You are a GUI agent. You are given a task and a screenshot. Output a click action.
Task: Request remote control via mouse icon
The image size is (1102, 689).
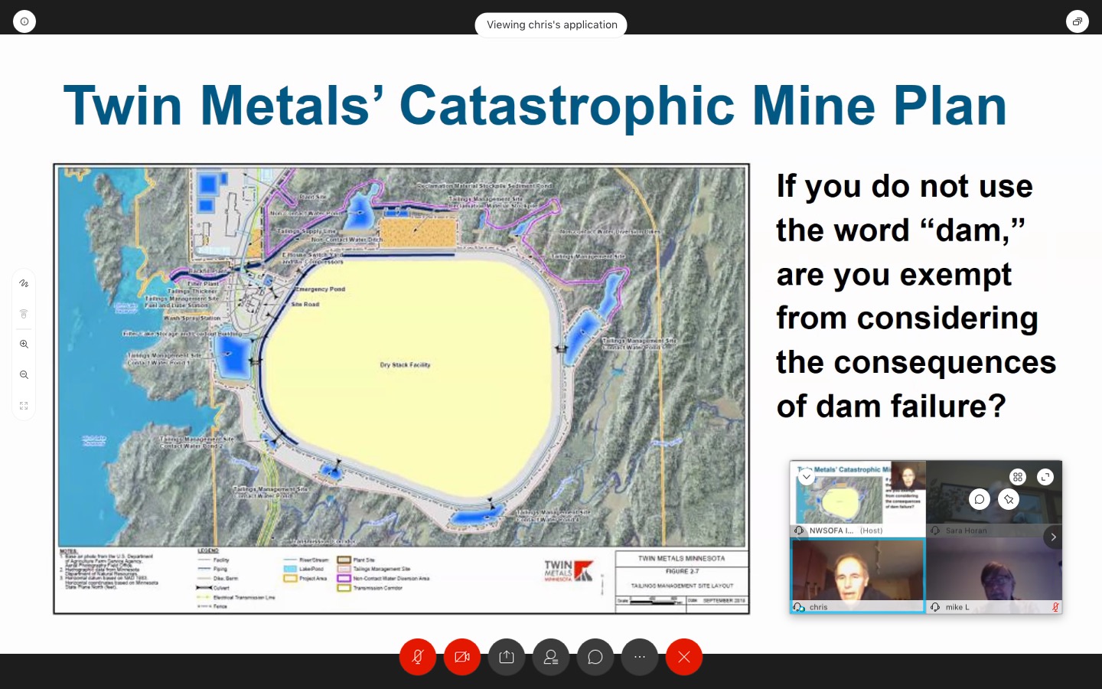coord(24,314)
